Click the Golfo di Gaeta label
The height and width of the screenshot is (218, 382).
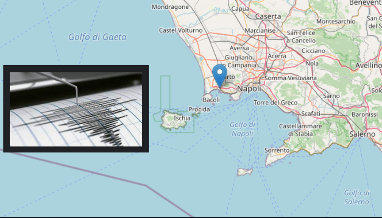(x=97, y=37)
